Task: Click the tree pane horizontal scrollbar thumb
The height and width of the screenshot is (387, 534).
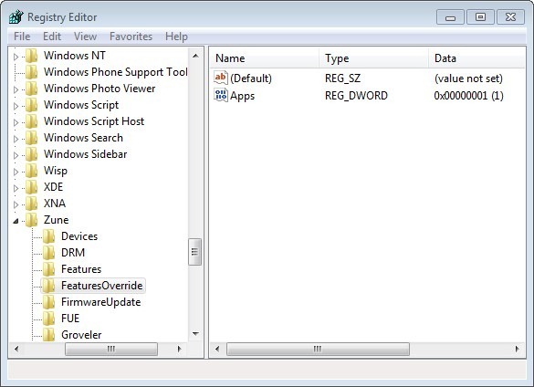Action: coord(111,349)
